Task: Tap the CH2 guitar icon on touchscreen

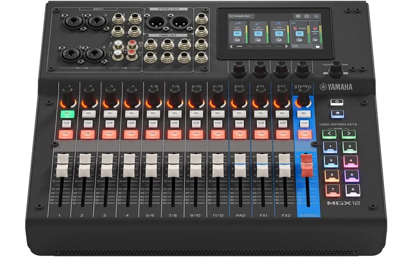Action: [258, 24]
